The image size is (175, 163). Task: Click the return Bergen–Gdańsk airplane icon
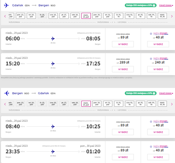click(7, 93)
